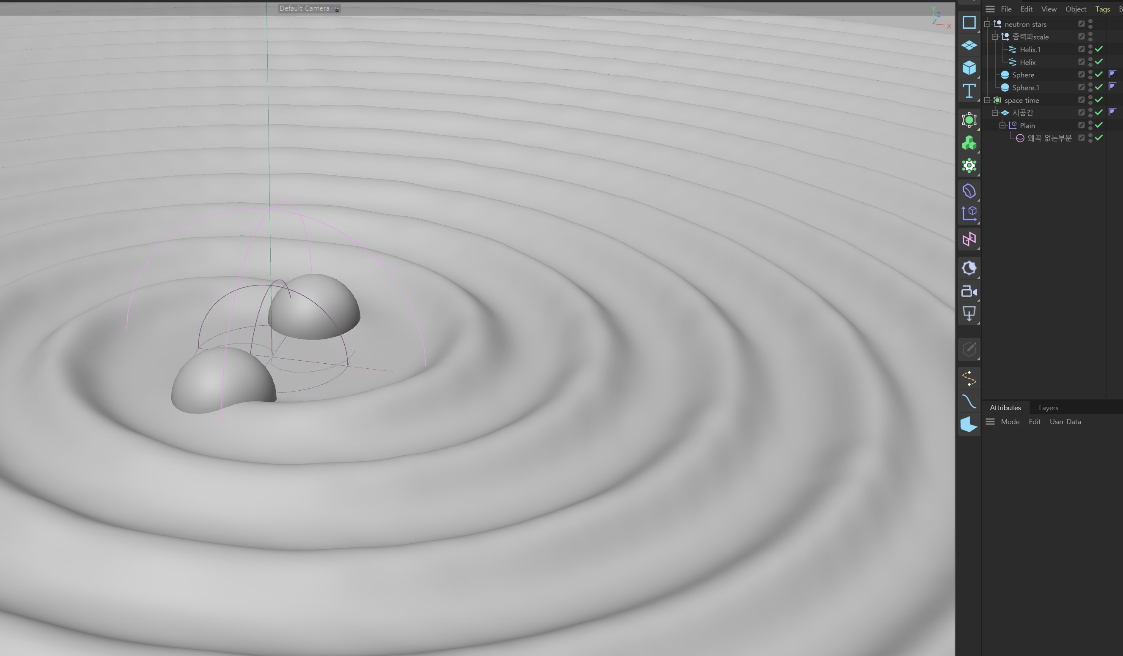Open Attributes panel hamburger menu

(x=990, y=422)
